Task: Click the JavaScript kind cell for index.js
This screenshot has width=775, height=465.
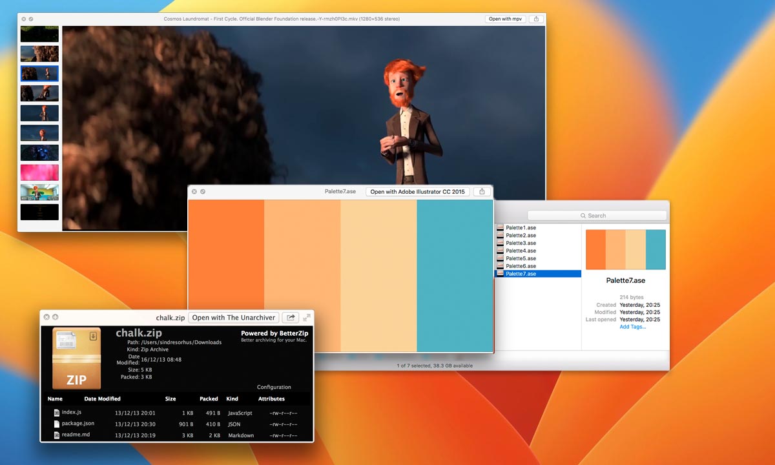Action: [x=242, y=413]
